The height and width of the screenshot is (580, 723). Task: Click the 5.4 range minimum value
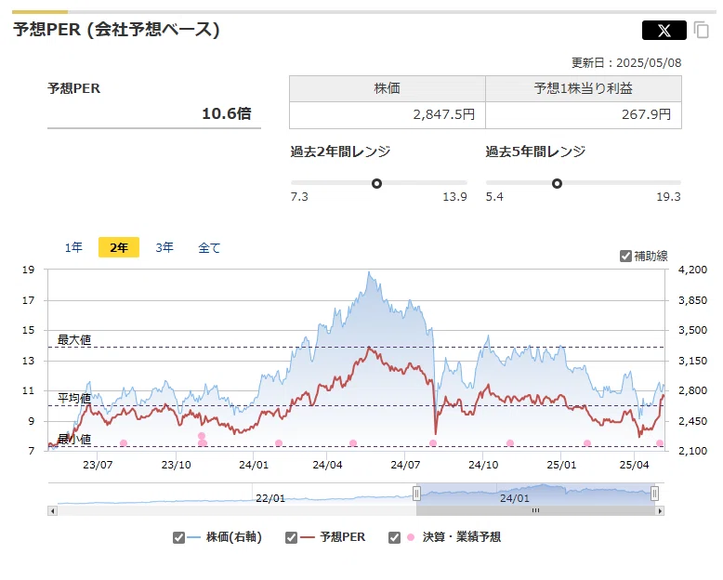[x=494, y=197]
